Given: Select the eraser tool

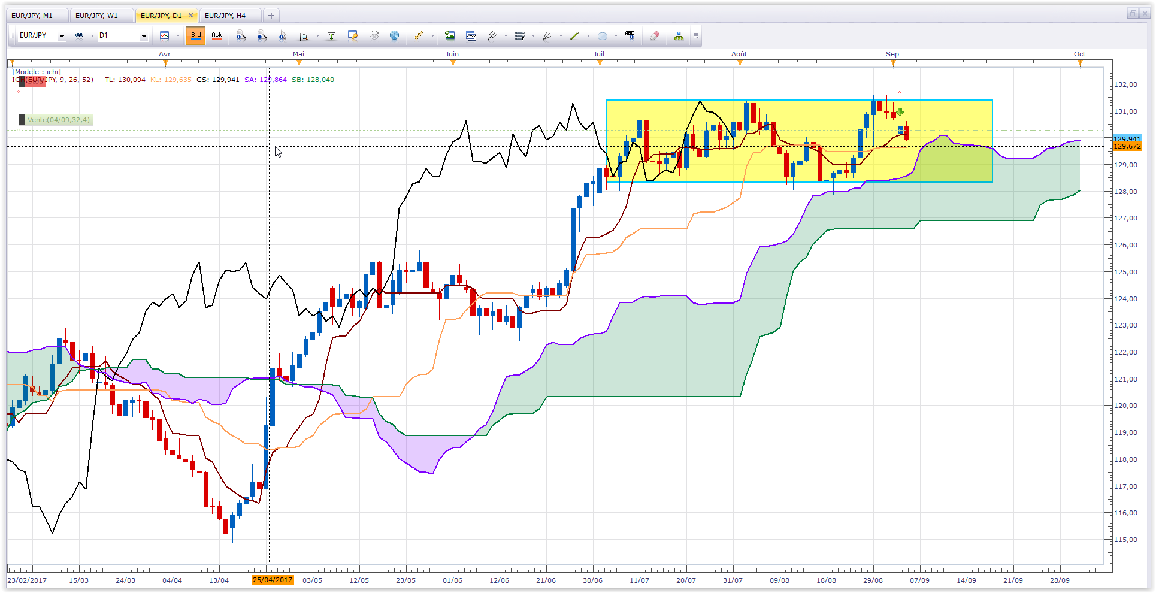Looking at the screenshot, I should [x=655, y=36].
